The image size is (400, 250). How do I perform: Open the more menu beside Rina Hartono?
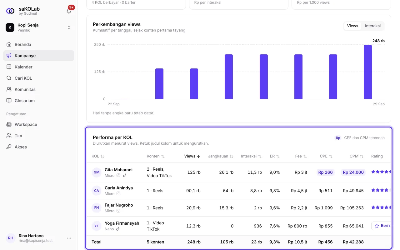tap(69, 238)
